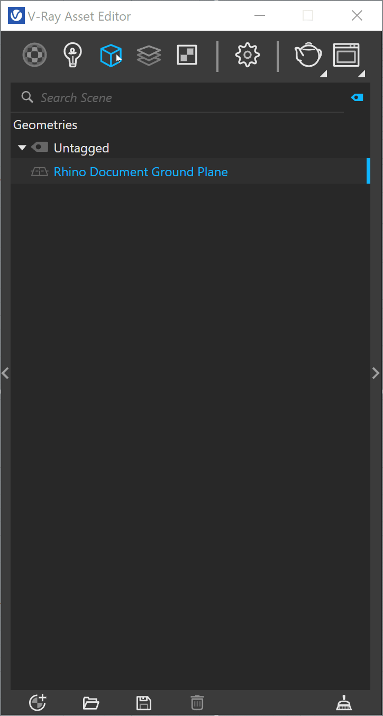The image size is (383, 716).
Task: Expand the right panel arrow
Action: point(376,373)
